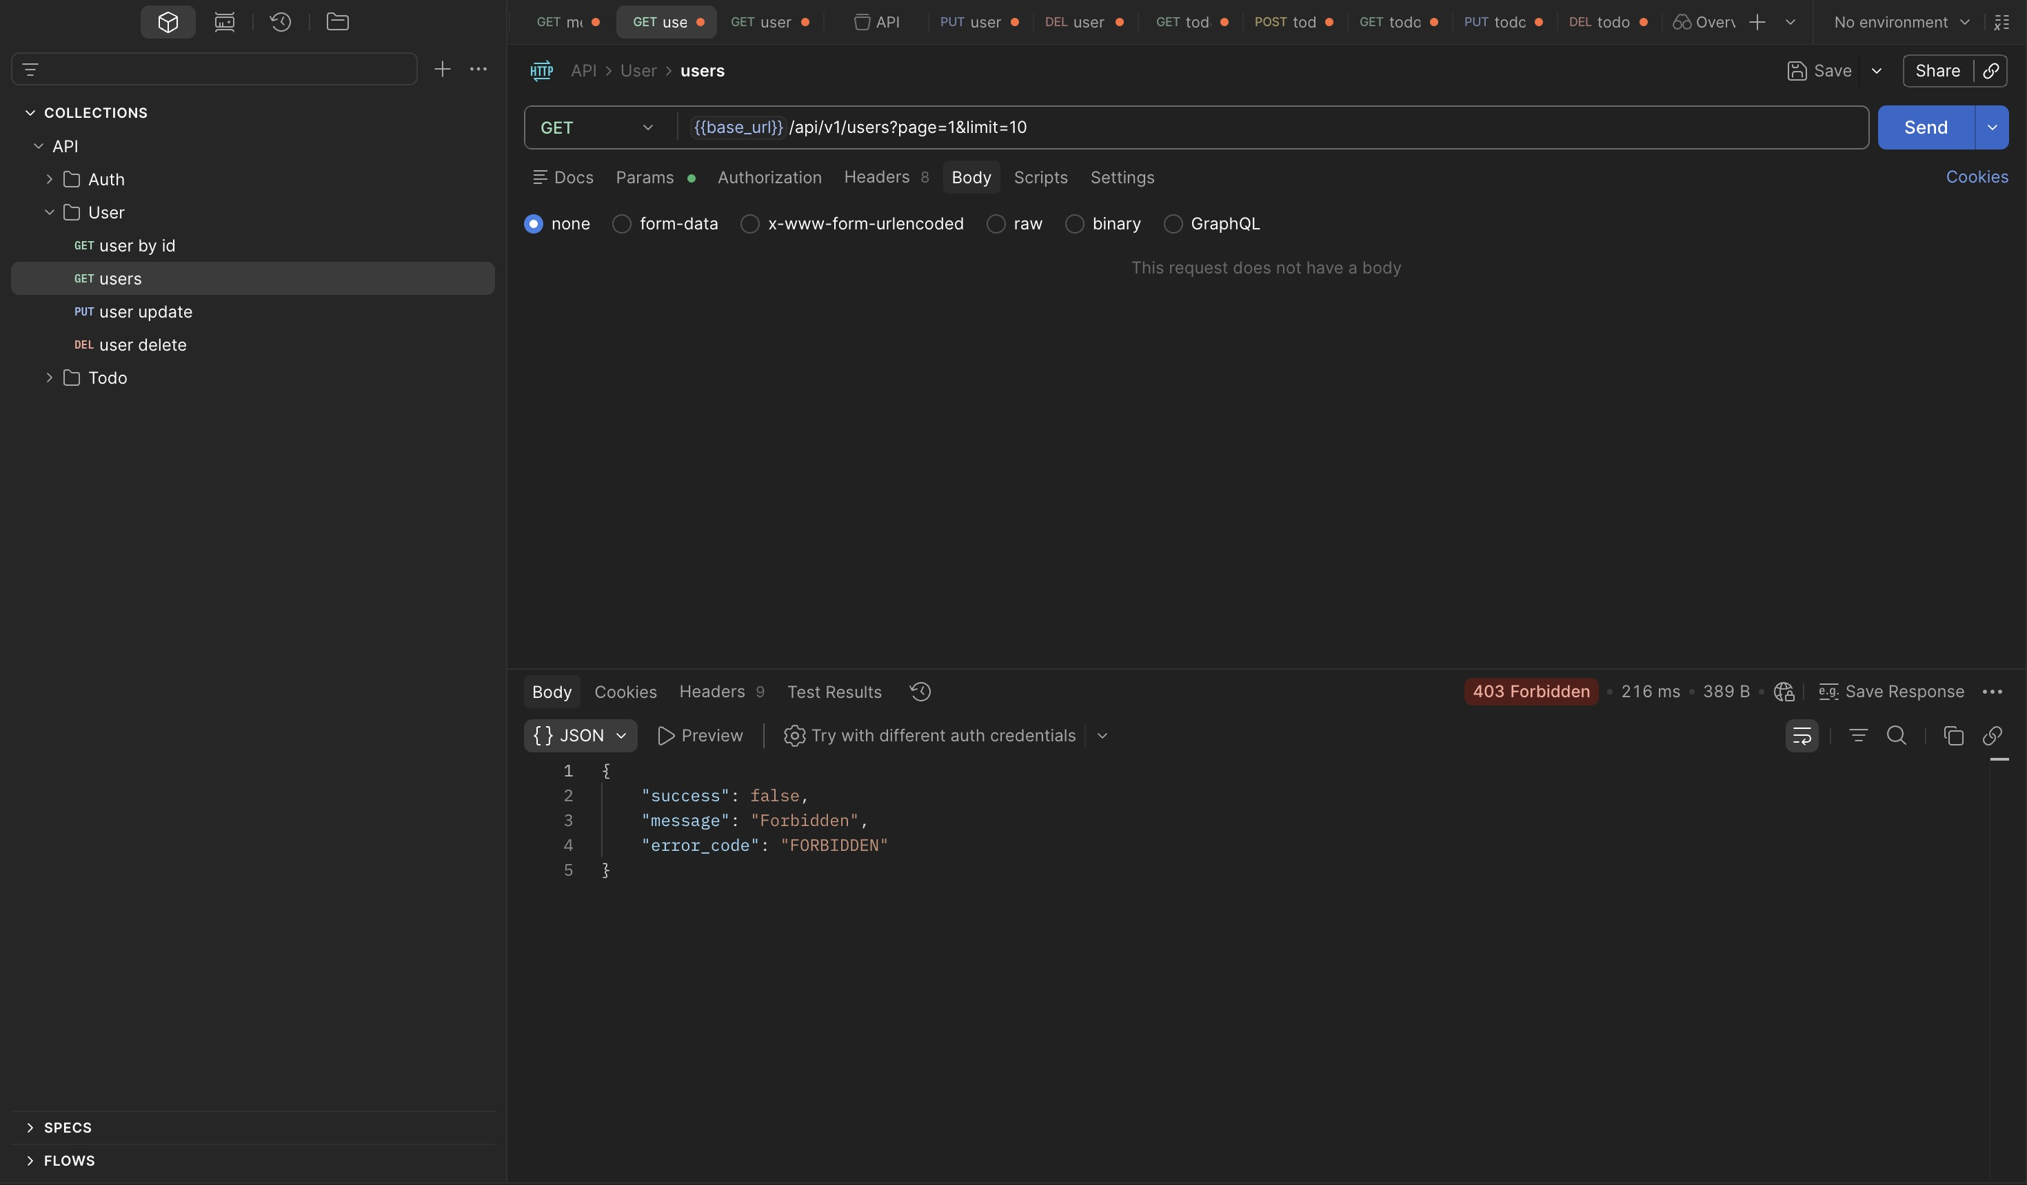Click the filter response icon
The image size is (2027, 1185).
[1858, 736]
